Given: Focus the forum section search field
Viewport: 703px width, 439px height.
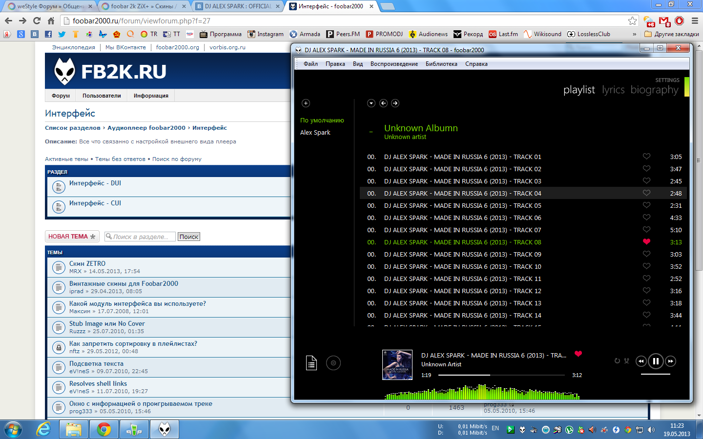Looking at the screenshot, I should click(x=140, y=237).
